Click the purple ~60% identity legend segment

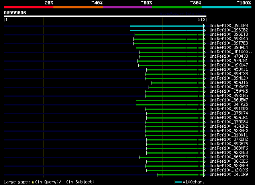pos(127,7)
